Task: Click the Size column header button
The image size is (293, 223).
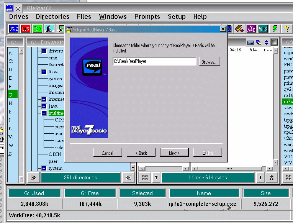Action: [266, 193]
